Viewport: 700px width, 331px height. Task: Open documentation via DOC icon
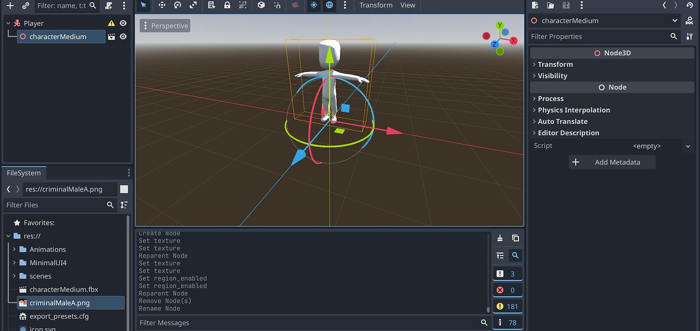[x=689, y=21]
